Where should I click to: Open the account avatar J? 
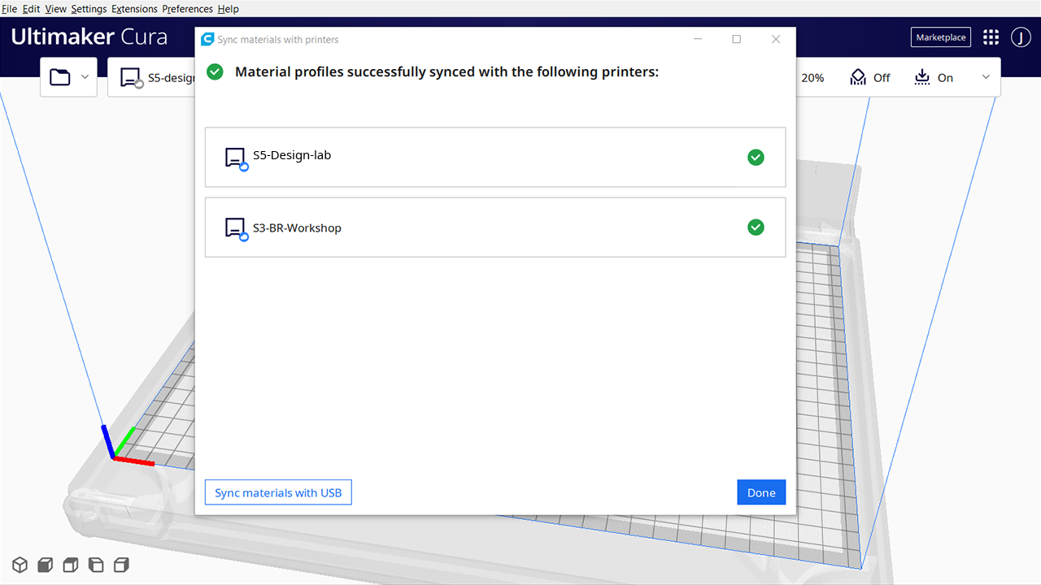click(x=1021, y=37)
